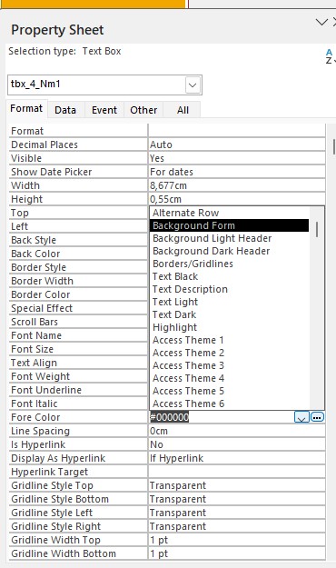This screenshot has width=336, height=568.
Task: Select the Border Color property label
Action: click(41, 294)
